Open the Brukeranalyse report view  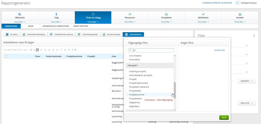[x=111, y=34]
